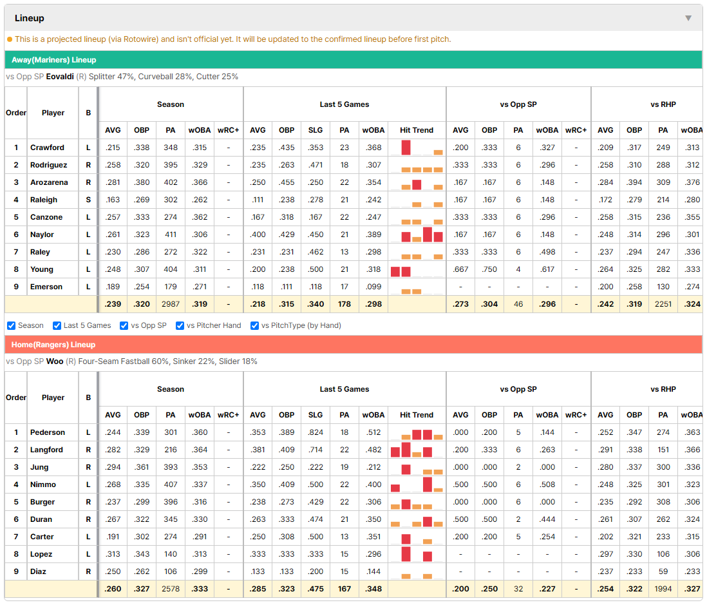Toggle the vs Opp SP checkbox
Image resolution: width=707 pixels, height=605 pixels.
[124, 326]
